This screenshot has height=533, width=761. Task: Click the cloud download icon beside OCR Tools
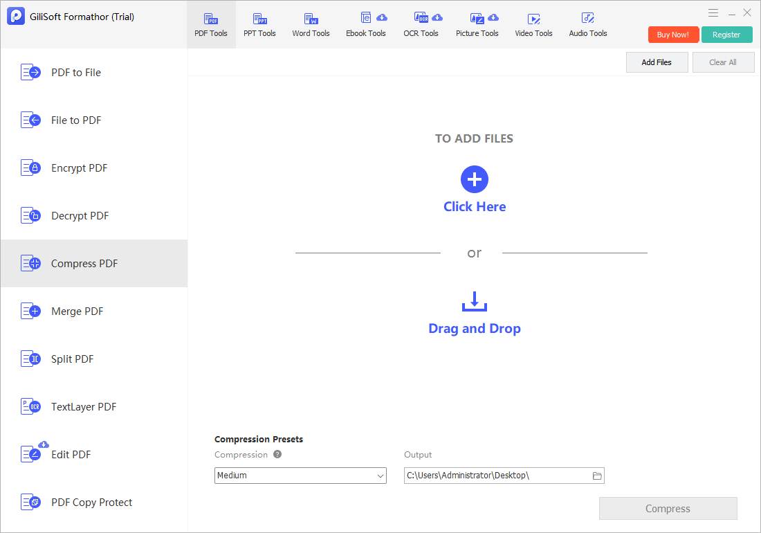[437, 17]
